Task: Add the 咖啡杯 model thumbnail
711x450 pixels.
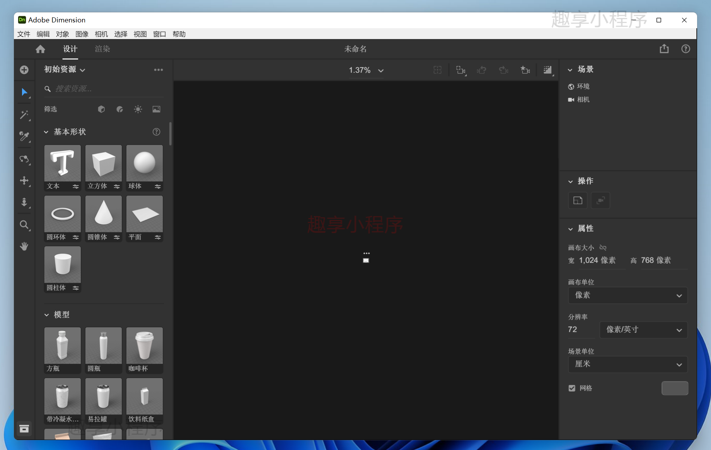Action: pos(145,346)
